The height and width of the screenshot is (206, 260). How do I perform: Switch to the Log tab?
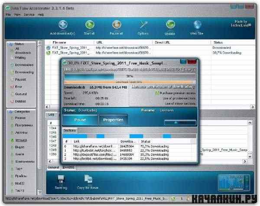point(51,114)
